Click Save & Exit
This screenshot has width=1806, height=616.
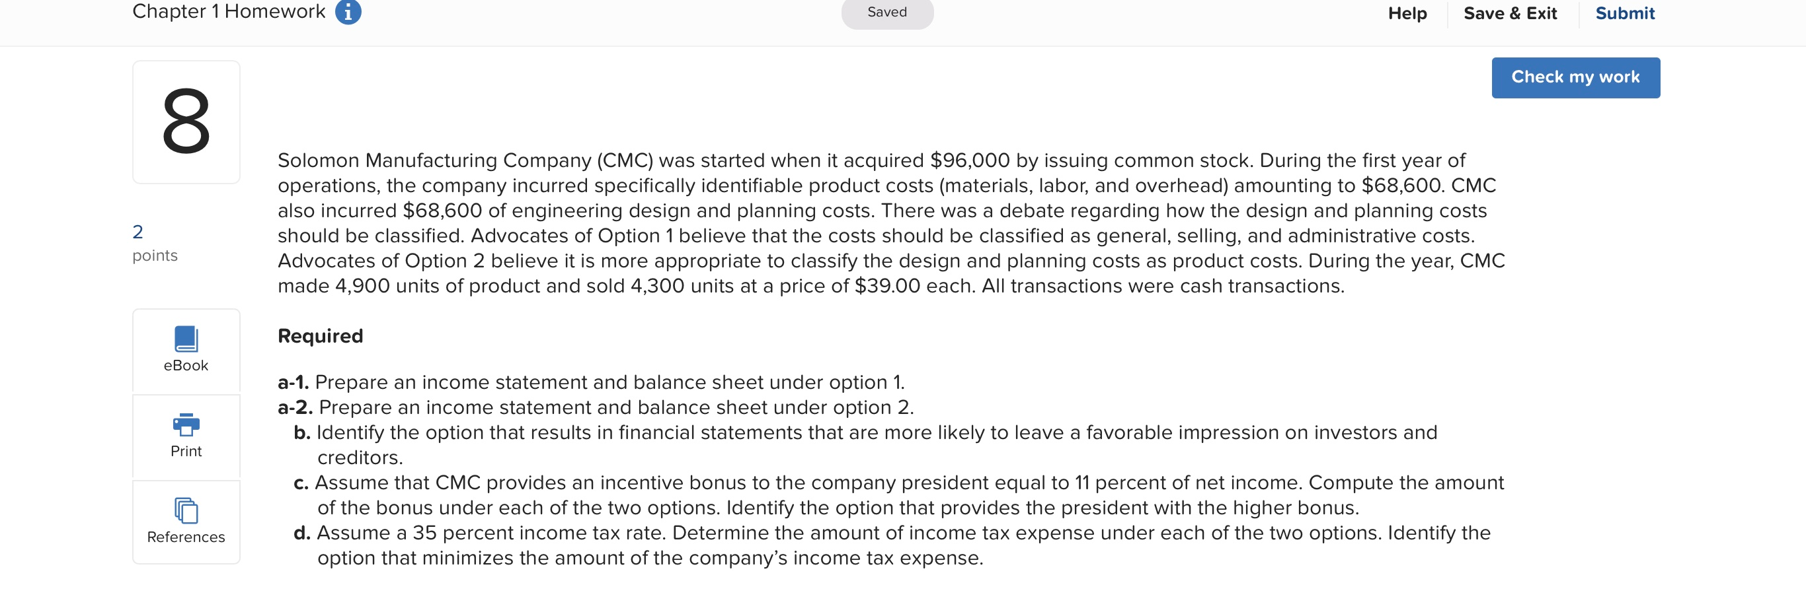(1509, 13)
